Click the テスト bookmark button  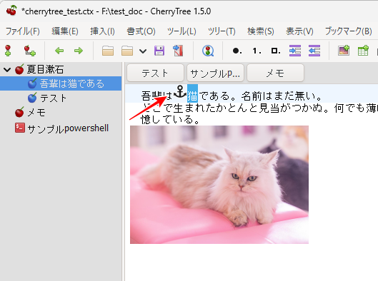pyautogui.click(x=155, y=73)
